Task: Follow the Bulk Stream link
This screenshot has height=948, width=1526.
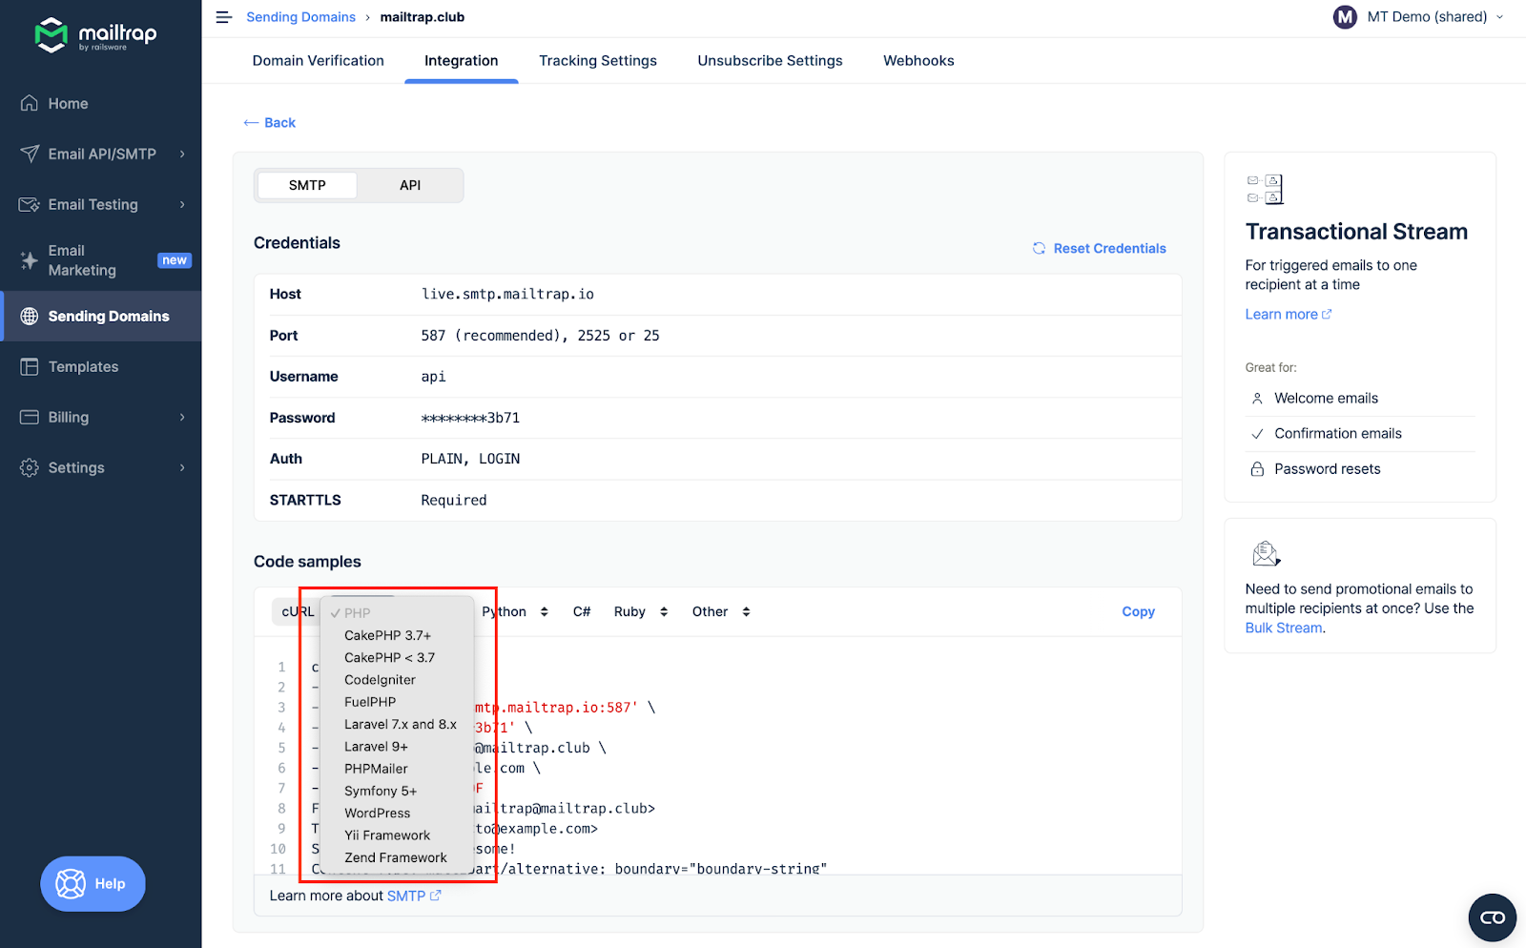Action: point(1283,628)
